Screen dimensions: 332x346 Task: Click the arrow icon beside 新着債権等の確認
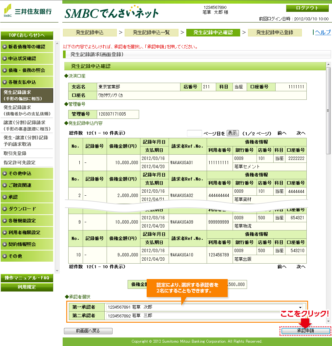[x=5, y=47]
